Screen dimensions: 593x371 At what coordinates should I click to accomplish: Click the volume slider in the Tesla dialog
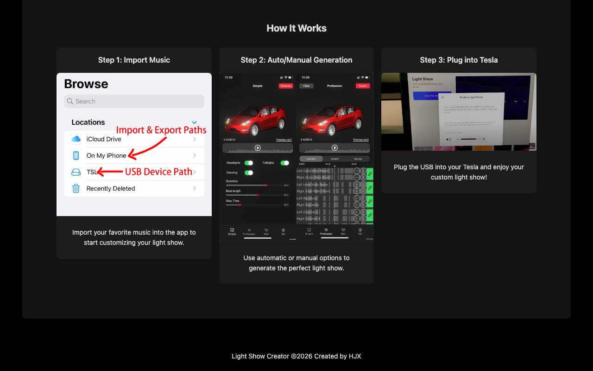(470, 139)
